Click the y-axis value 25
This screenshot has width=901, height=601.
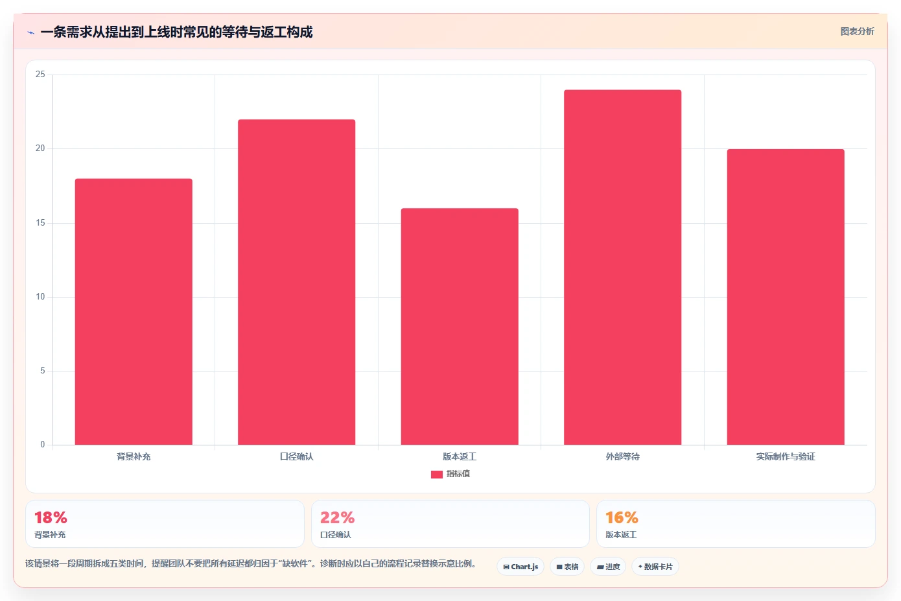[x=40, y=75]
